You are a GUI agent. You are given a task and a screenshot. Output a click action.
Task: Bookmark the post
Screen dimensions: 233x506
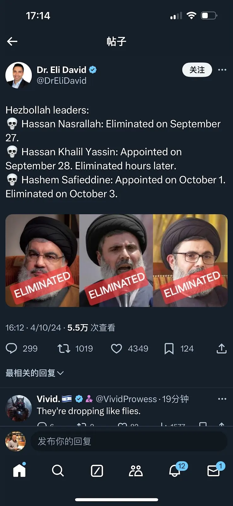click(169, 349)
